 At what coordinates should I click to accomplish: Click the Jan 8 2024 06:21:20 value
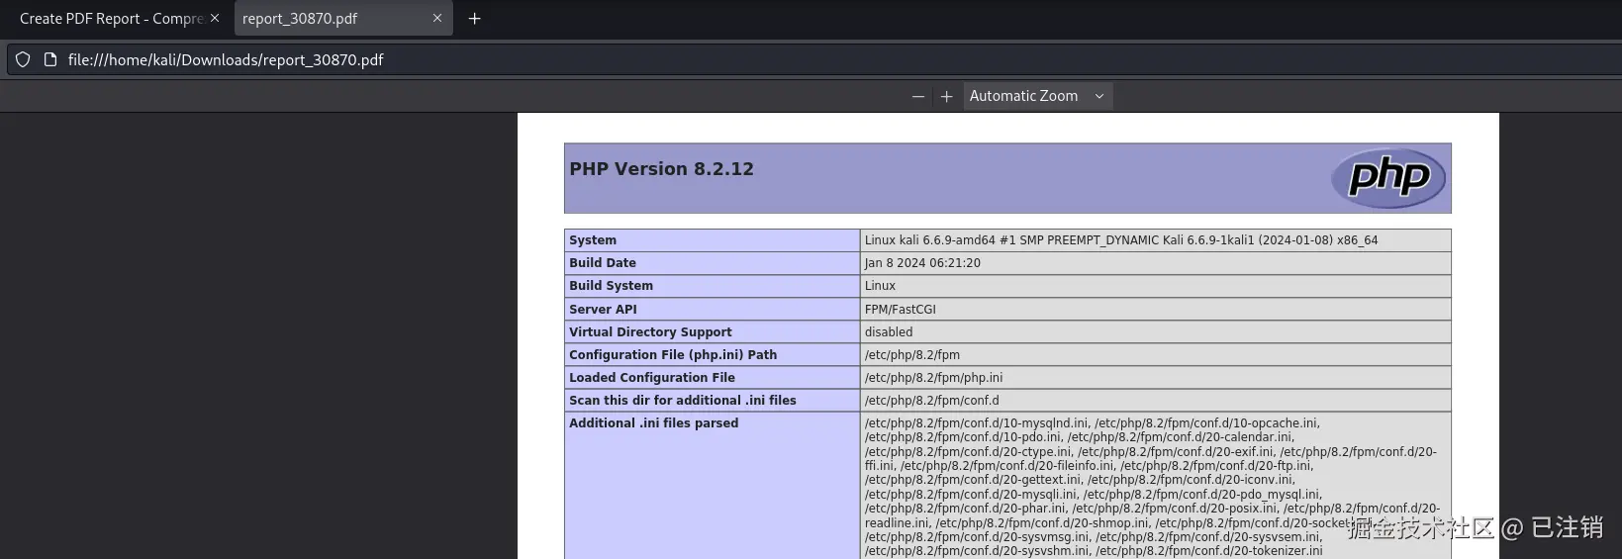(922, 263)
